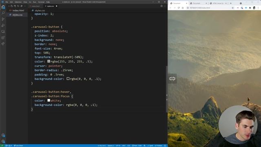Open notifications bell in status bar
Screen dimensions: 261x147
tap(165, 146)
